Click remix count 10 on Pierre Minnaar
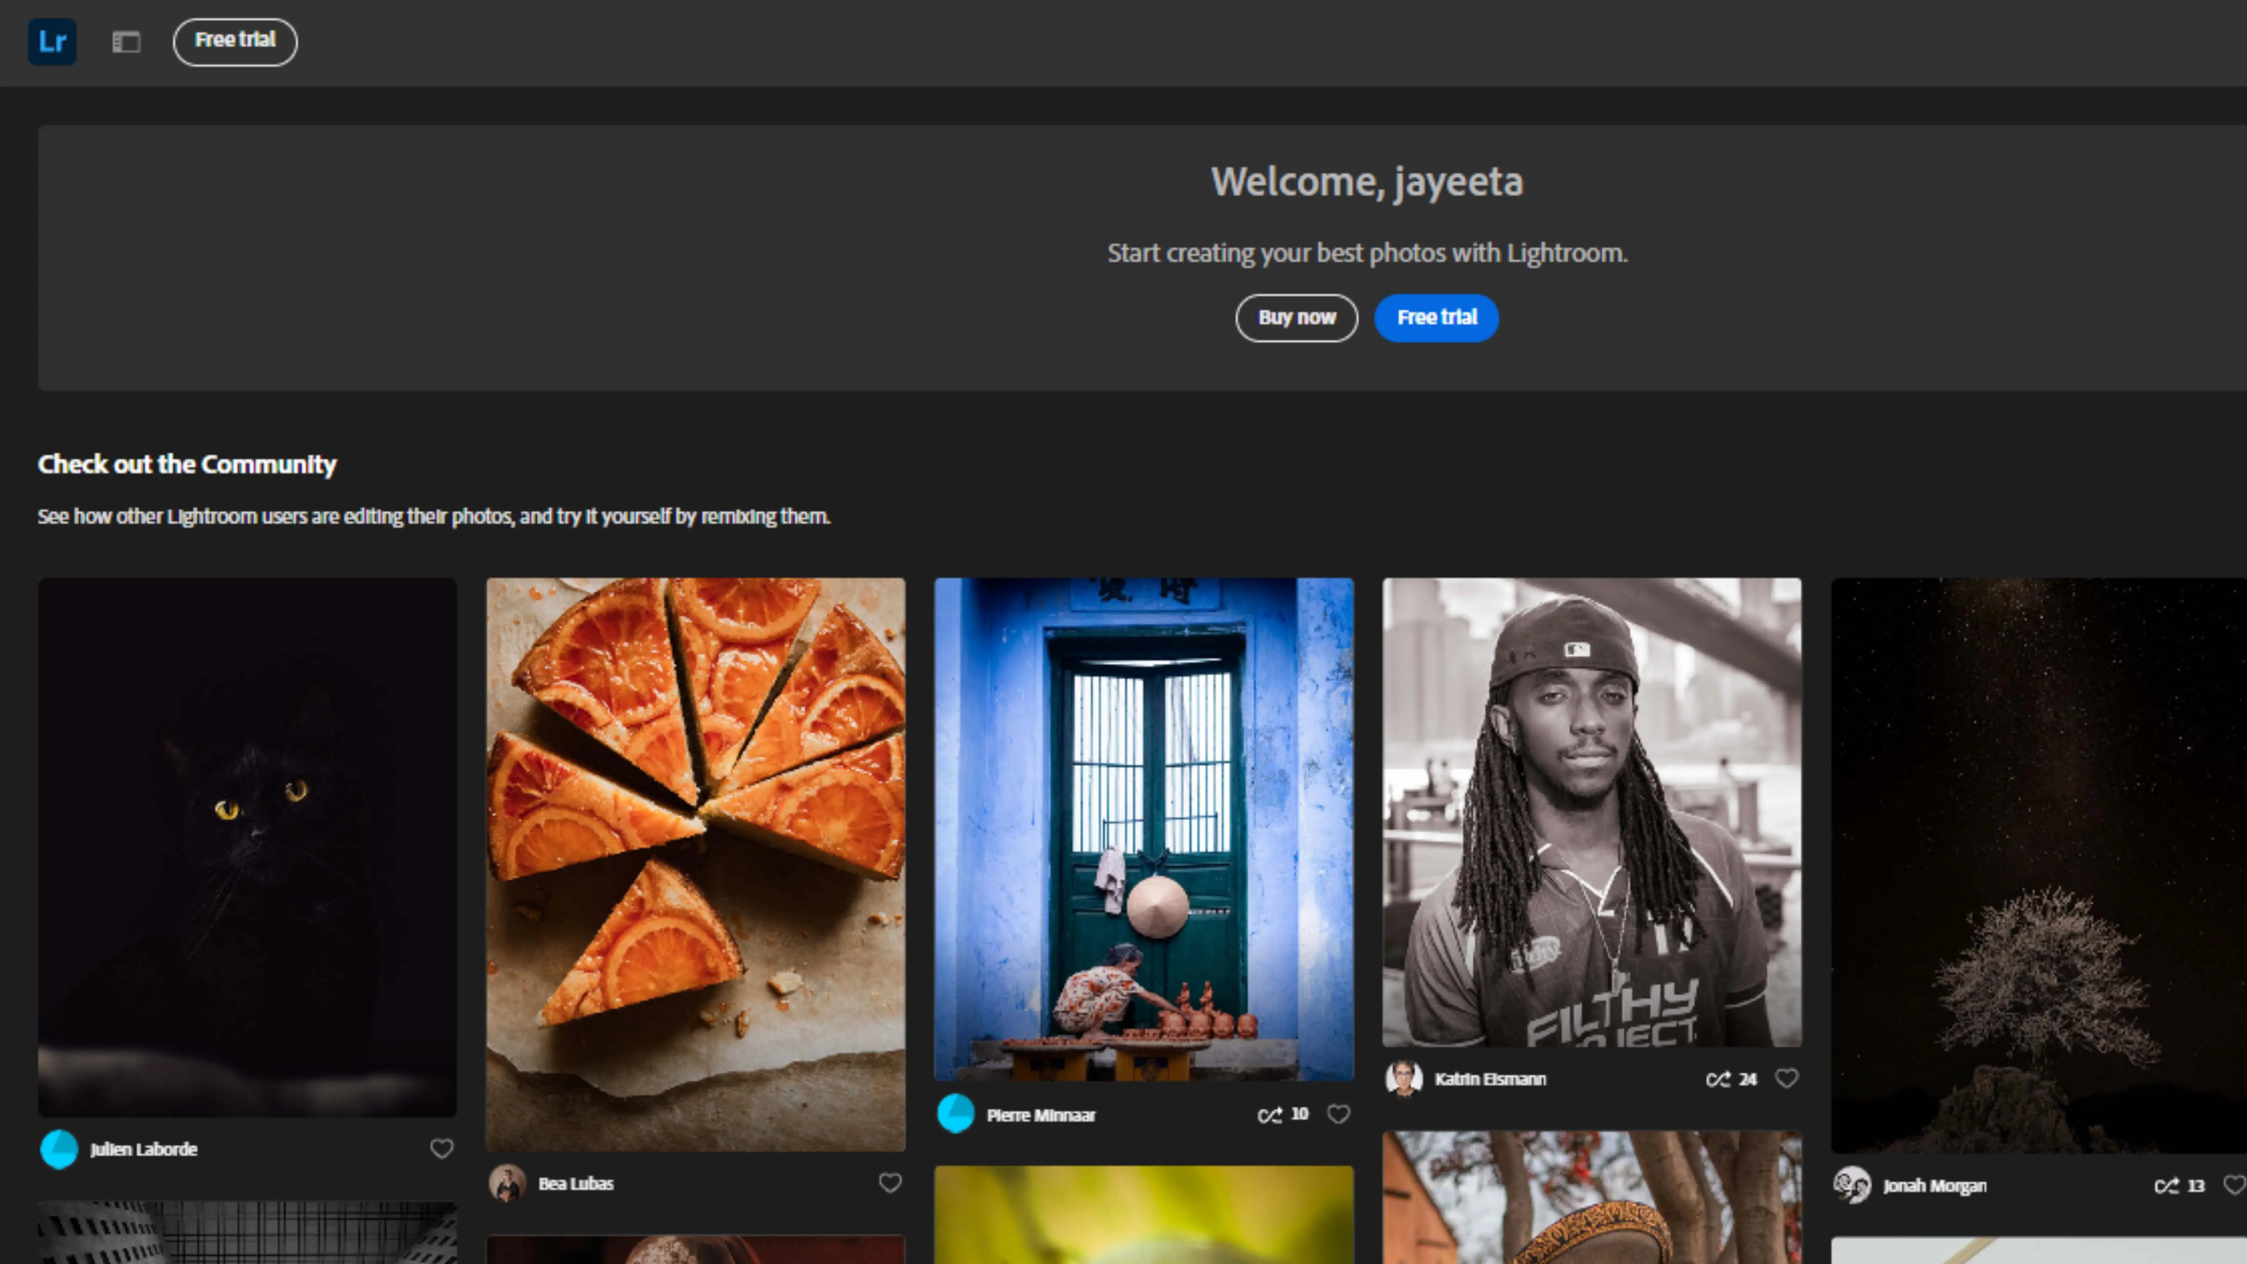Viewport: 2247px width, 1264px height. click(x=1300, y=1114)
